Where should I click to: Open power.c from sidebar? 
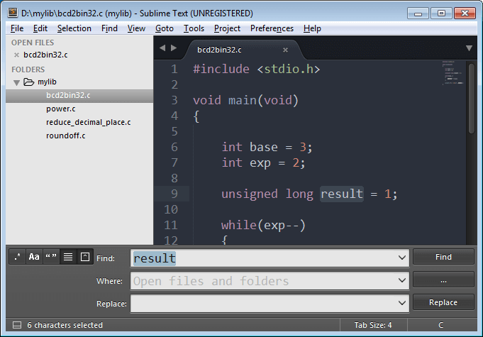coord(61,109)
